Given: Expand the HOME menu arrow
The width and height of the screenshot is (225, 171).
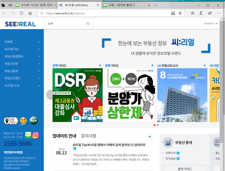Looking at the screenshot, I should (39, 42).
